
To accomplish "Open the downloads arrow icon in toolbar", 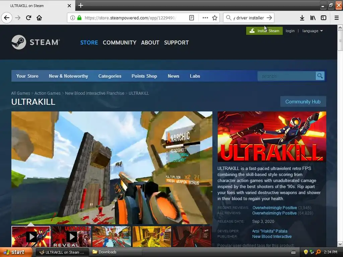I will coord(302,18).
